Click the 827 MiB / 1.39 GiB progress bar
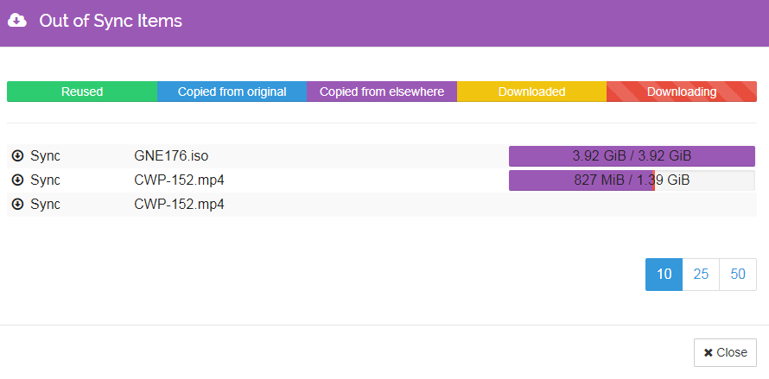The image size is (769, 379). point(632,180)
